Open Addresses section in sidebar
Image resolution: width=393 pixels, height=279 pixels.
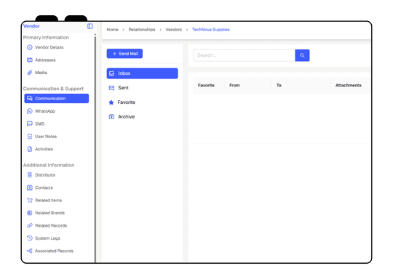pyautogui.click(x=56, y=60)
